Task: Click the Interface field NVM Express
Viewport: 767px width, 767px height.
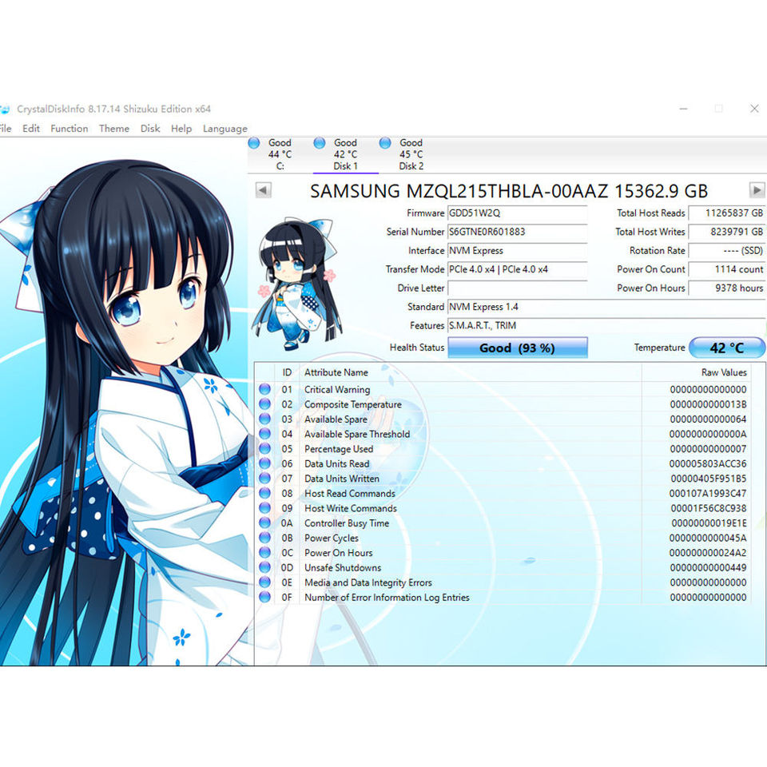Action: point(517,251)
